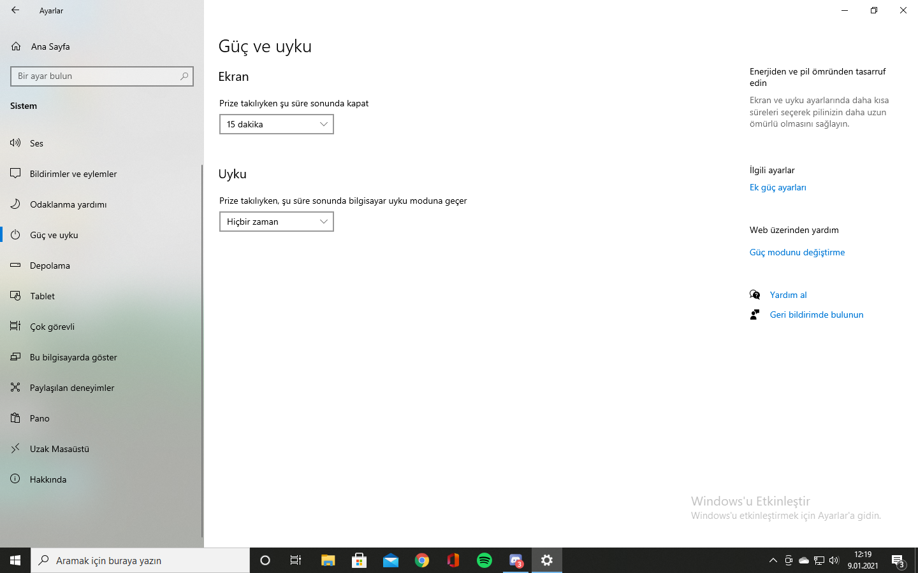Select the Güç ve uyku power icon

pos(15,234)
